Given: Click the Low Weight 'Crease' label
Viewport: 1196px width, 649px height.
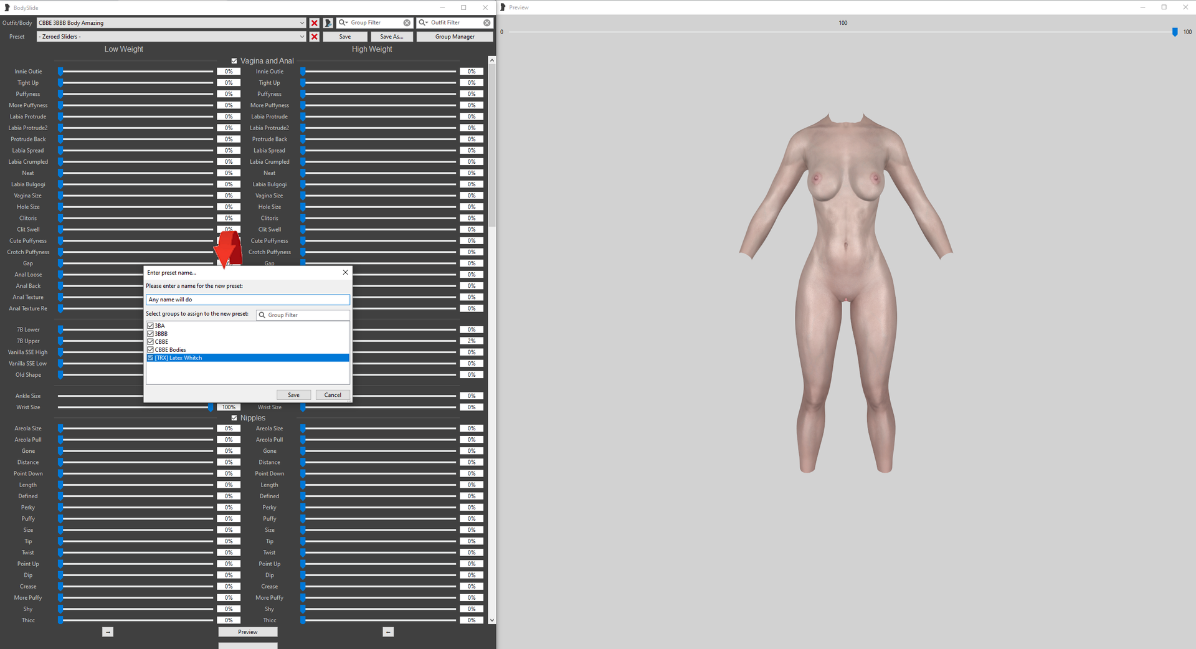Looking at the screenshot, I should [x=28, y=587].
